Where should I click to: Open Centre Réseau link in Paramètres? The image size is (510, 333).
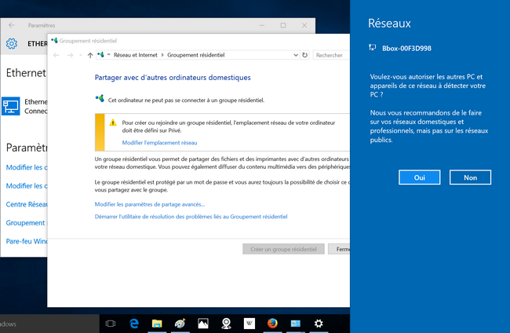(x=27, y=204)
